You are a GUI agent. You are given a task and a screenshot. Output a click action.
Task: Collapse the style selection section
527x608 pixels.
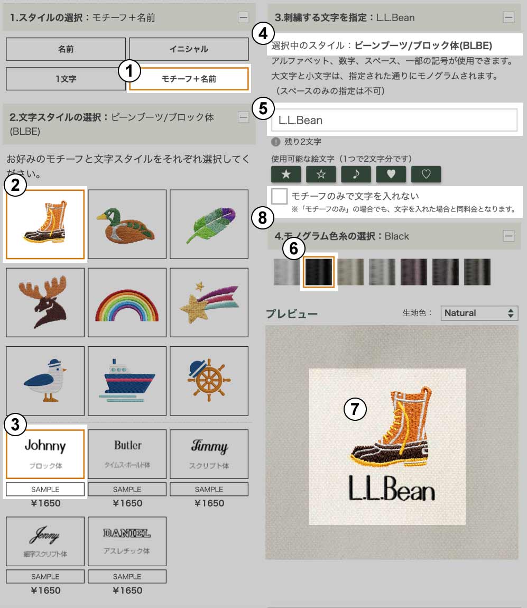tap(243, 17)
